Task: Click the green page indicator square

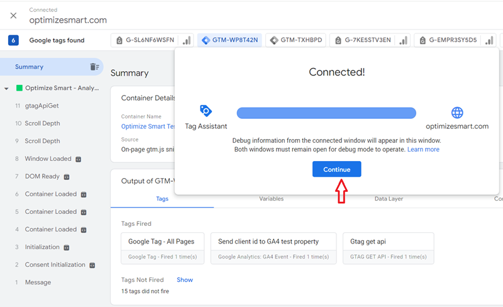Action: [x=19, y=88]
